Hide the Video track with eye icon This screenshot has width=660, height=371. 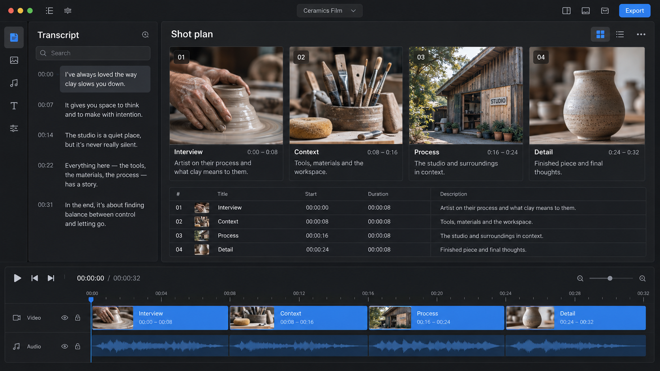tap(65, 318)
